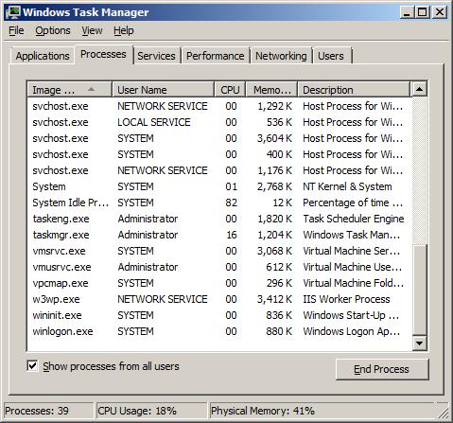Open the View menu
Viewport: 453px width, 423px height.
tap(92, 30)
